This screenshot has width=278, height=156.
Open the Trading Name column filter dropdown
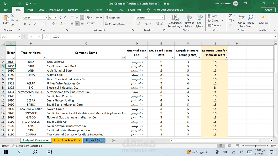point(45,58)
